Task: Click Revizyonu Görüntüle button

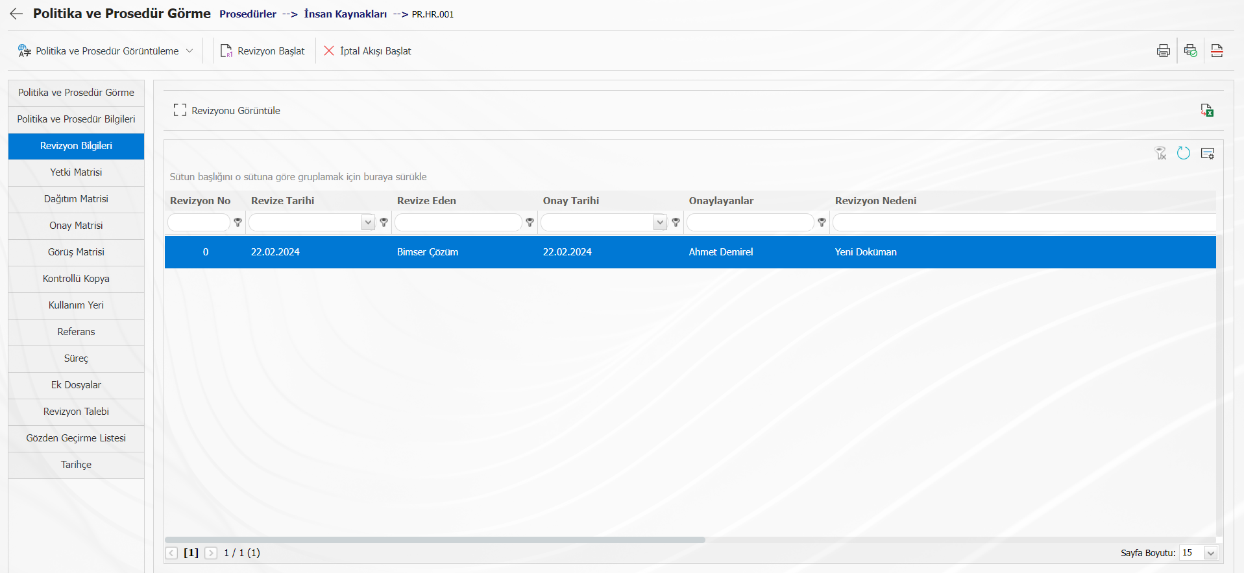Action: pyautogui.click(x=227, y=110)
